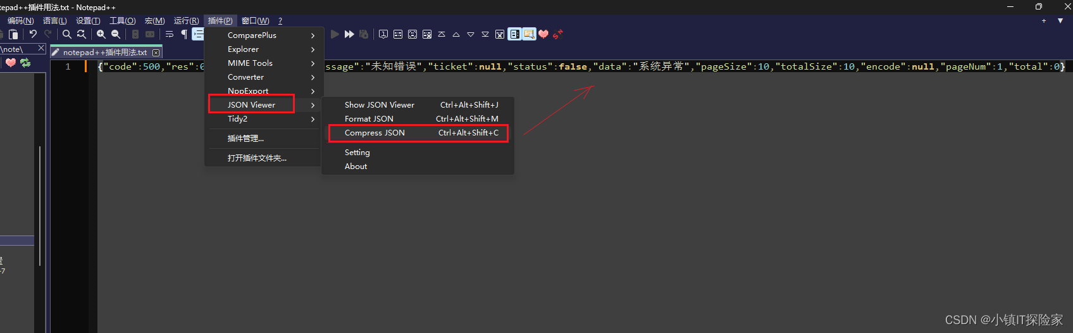Choose Show JSON Viewer

click(418, 105)
